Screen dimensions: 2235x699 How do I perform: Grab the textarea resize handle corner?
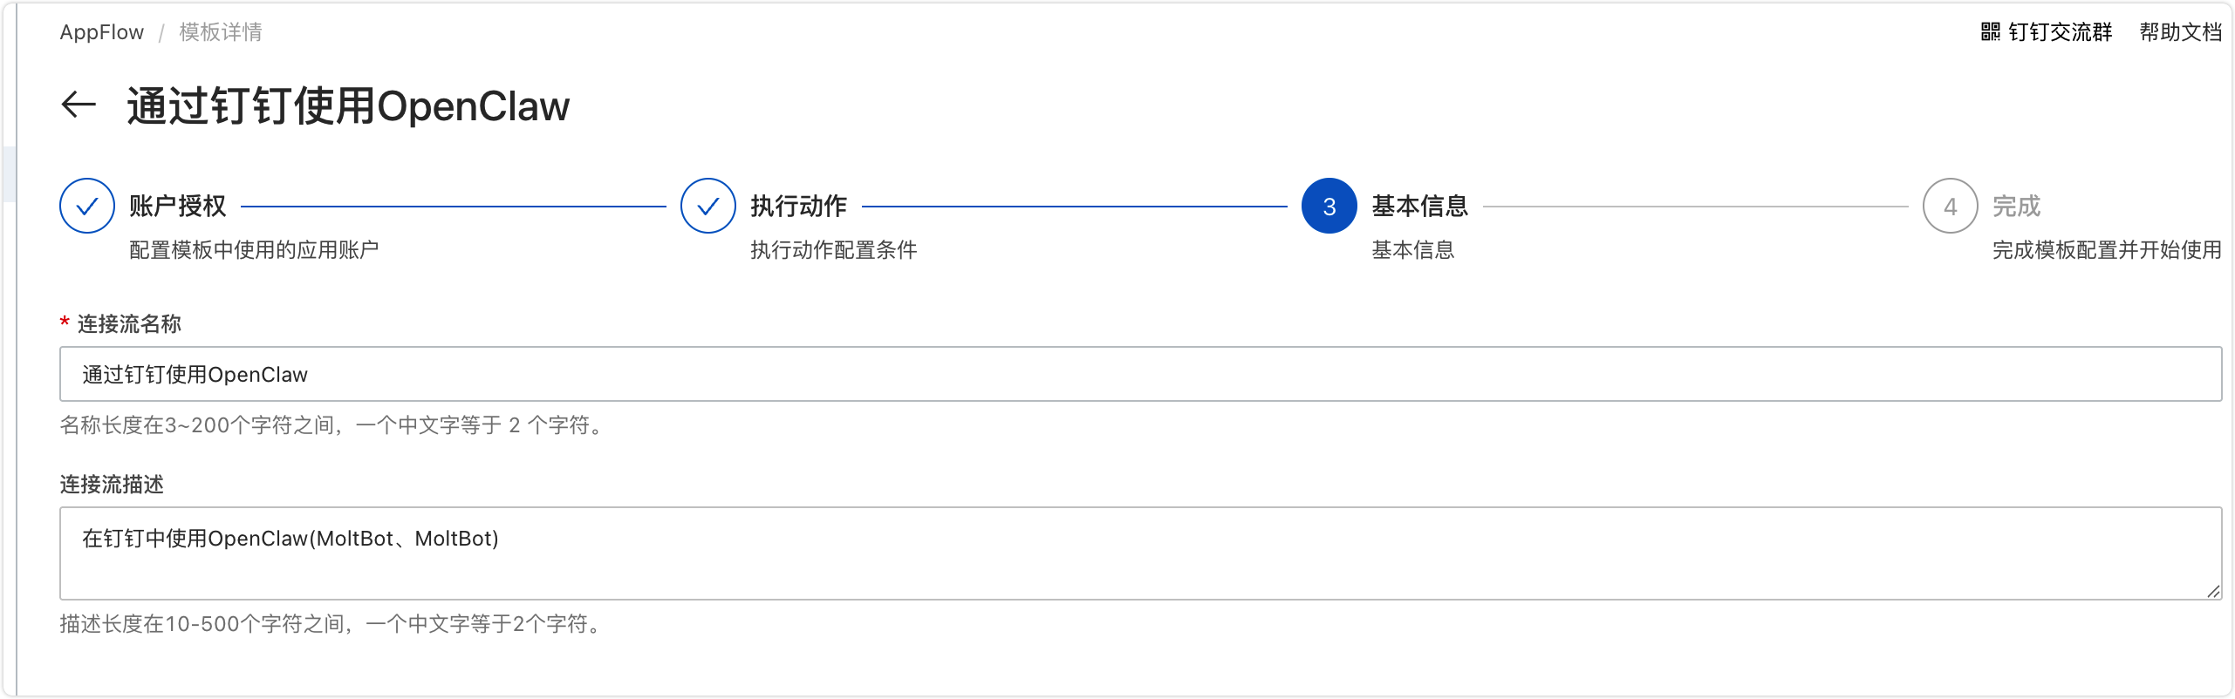(x=2213, y=591)
